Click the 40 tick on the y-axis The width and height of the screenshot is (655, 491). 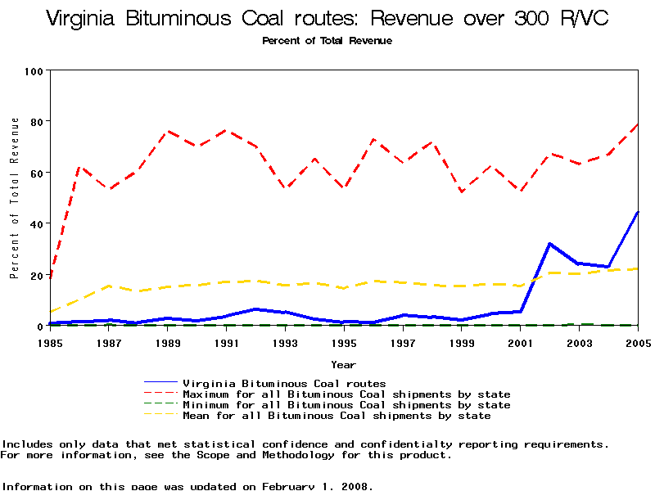[36, 223]
